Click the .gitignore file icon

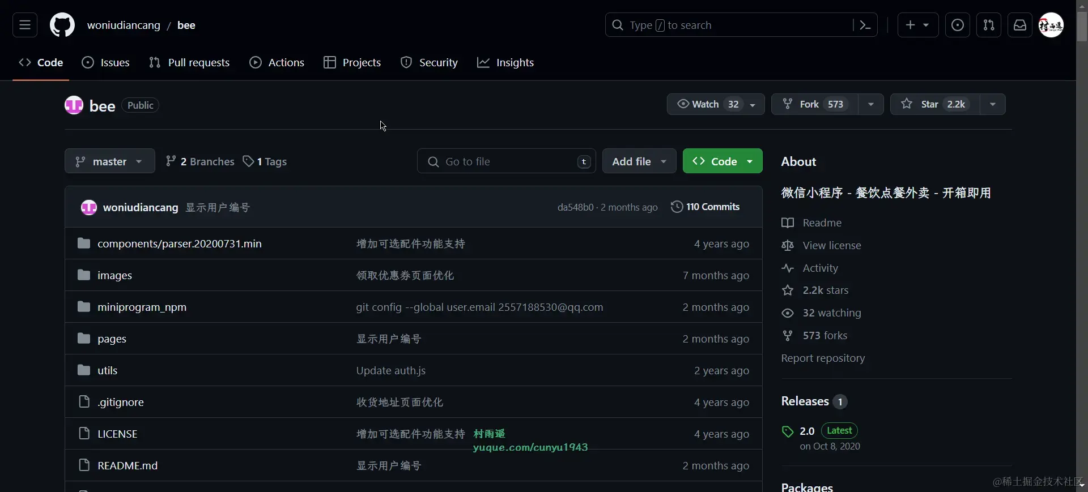coord(84,402)
